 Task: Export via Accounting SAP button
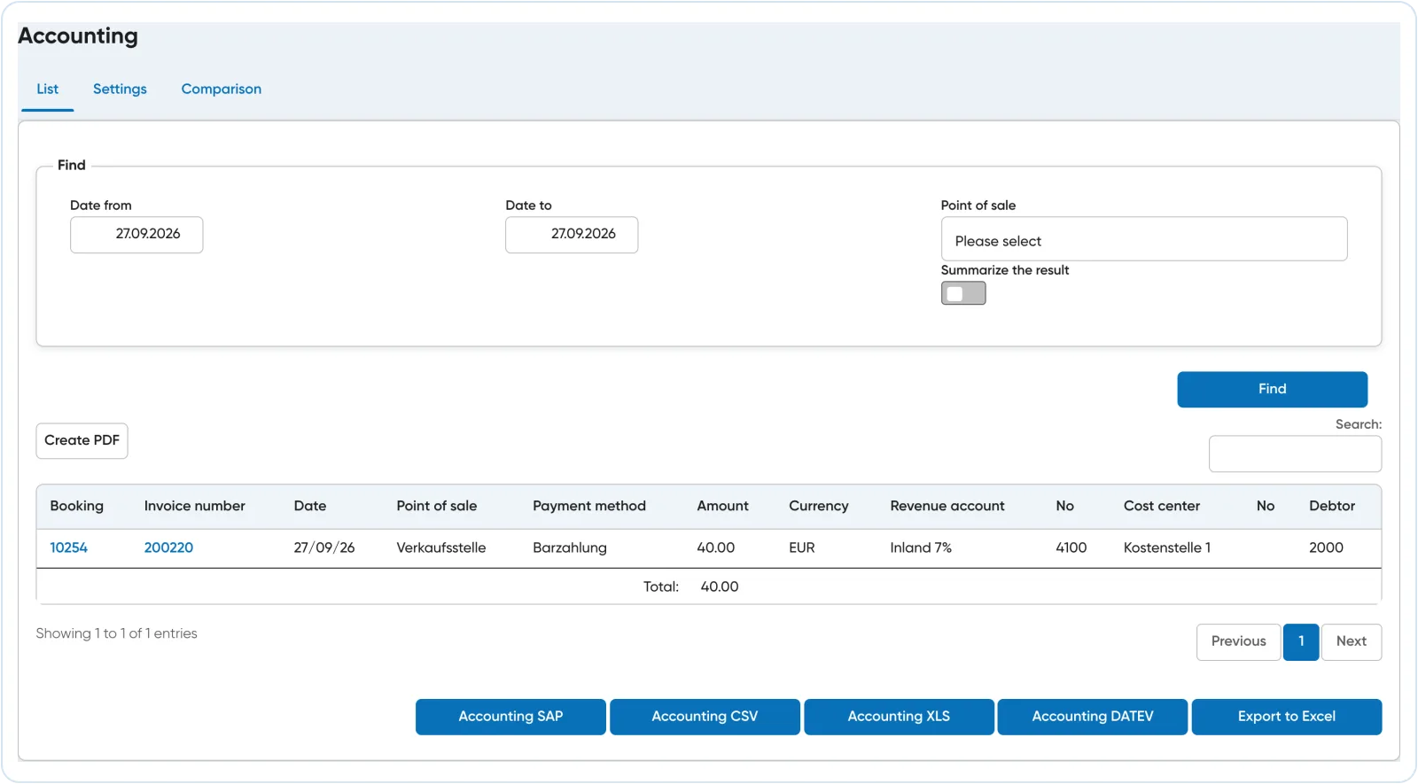[x=510, y=718]
